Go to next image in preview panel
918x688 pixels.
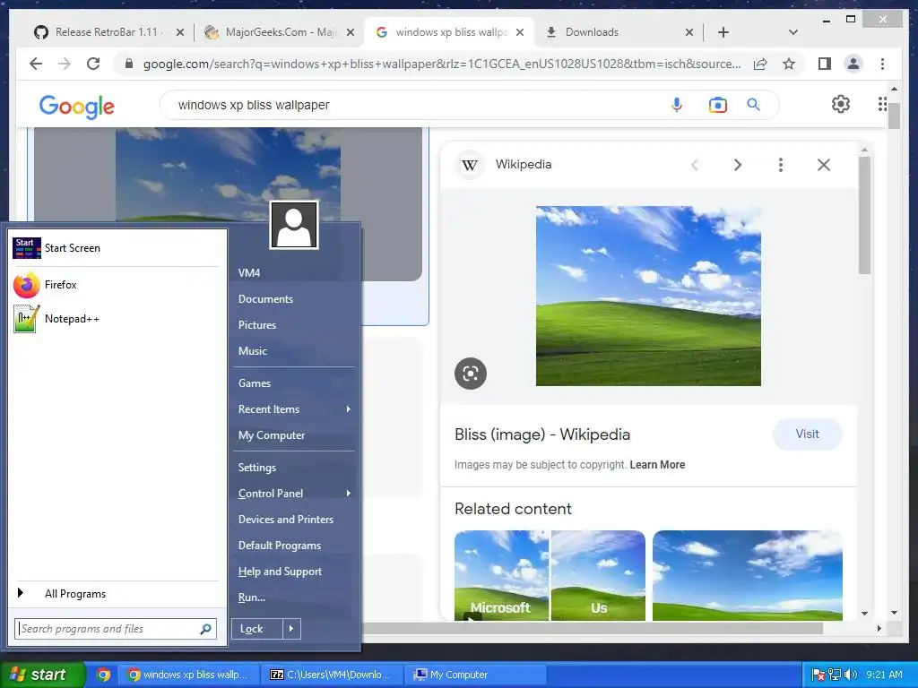coord(738,165)
